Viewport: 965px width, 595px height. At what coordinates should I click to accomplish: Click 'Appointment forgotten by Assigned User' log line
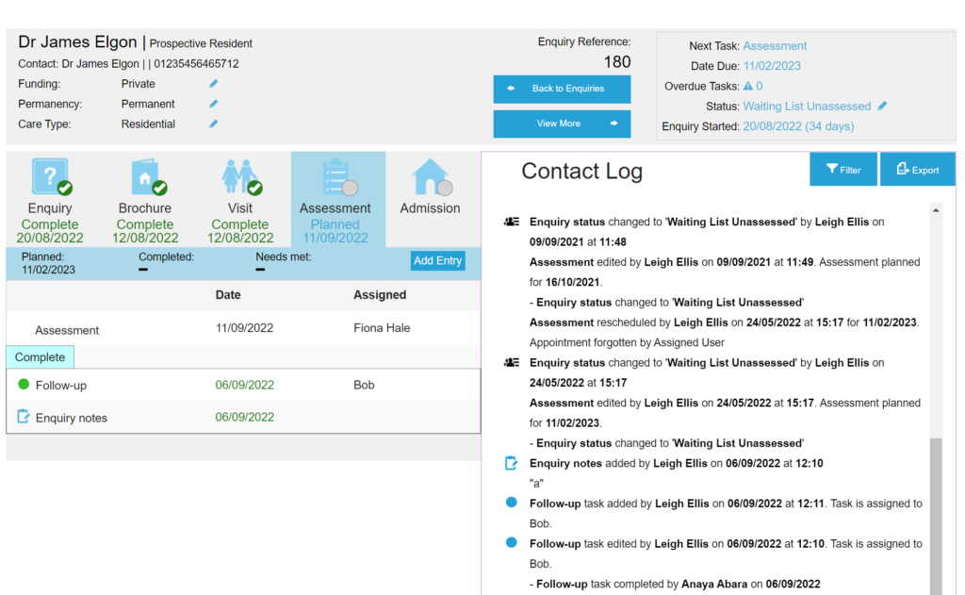coord(627,342)
